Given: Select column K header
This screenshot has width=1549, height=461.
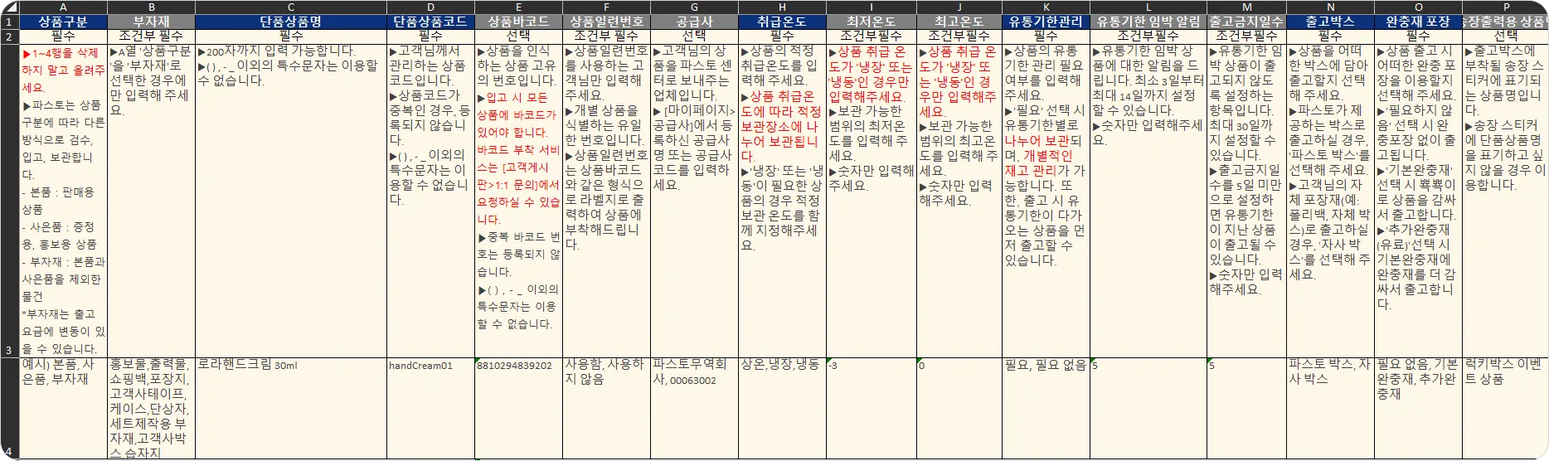Looking at the screenshot, I should pos(1046,7).
